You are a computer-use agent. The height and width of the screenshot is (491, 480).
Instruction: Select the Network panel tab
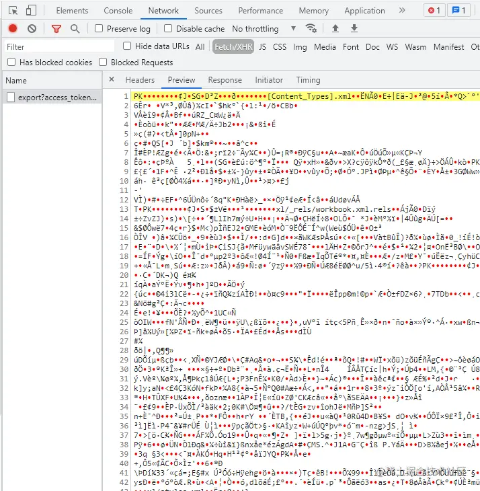coord(163,11)
